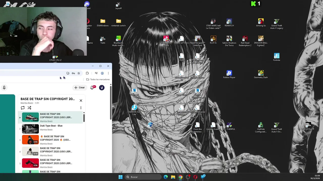Select Fortnite desktop icon
Screen dimensions: 323x181
[x=277, y=57]
